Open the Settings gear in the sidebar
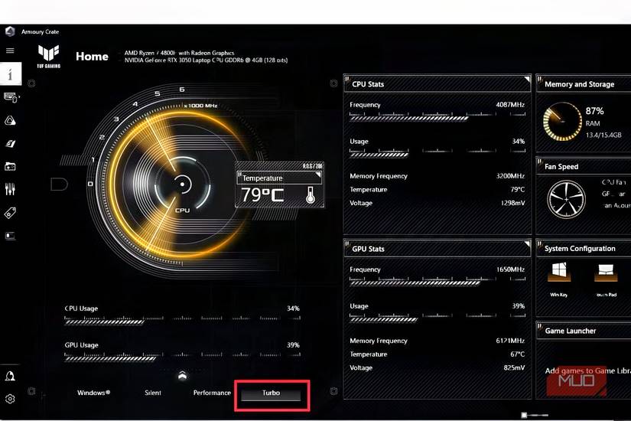Image resolution: width=631 pixels, height=421 pixels. pos(10,399)
